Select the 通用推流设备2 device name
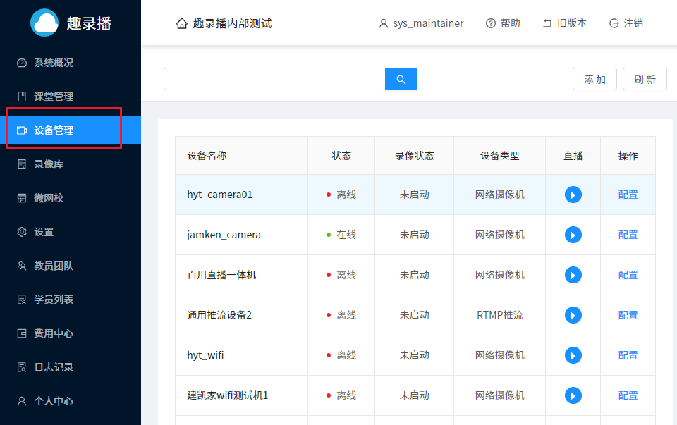This screenshot has width=677, height=425. (219, 315)
